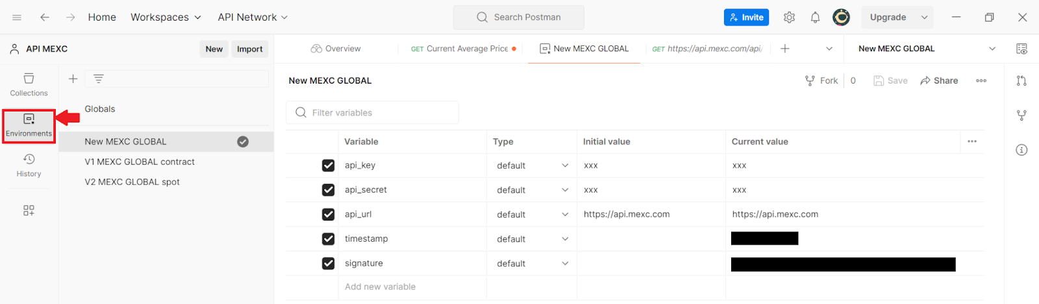
Task: Uncheck the timestamp variable checkbox
Action: pos(328,239)
